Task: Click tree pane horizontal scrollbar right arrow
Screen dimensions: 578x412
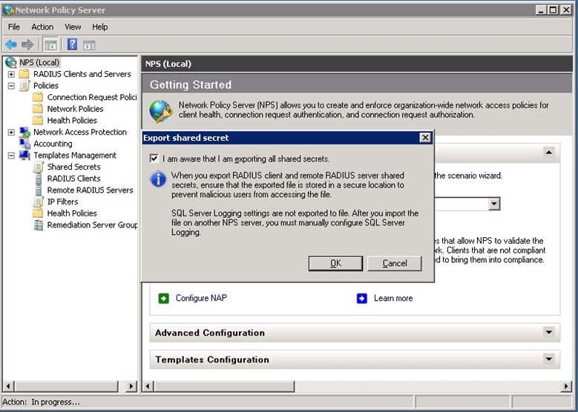Action: point(131,386)
